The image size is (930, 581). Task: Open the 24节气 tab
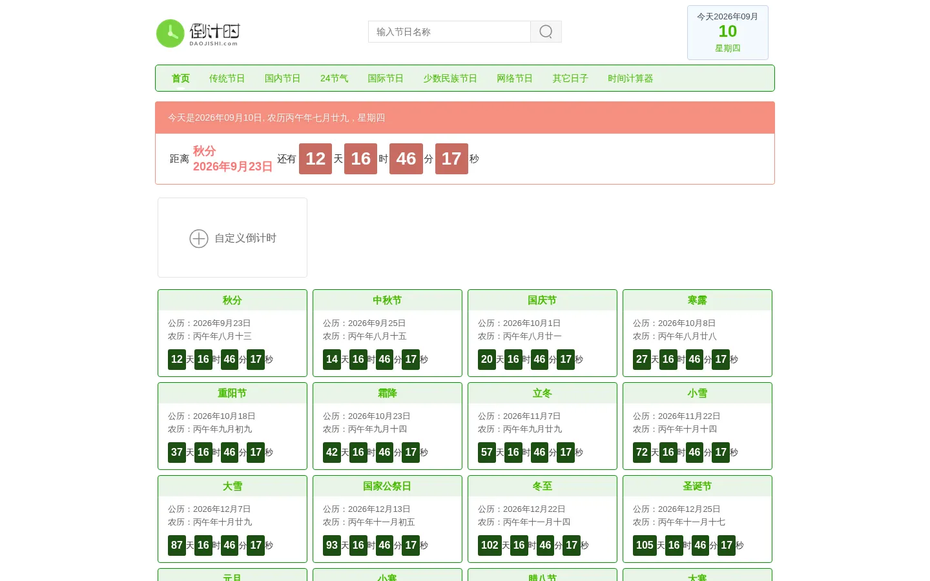(x=334, y=78)
